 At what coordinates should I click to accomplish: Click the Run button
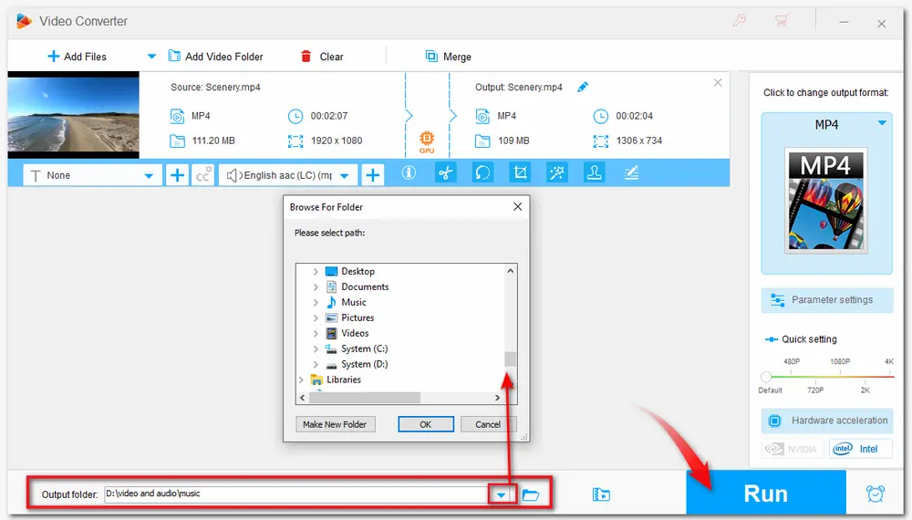pyautogui.click(x=766, y=494)
